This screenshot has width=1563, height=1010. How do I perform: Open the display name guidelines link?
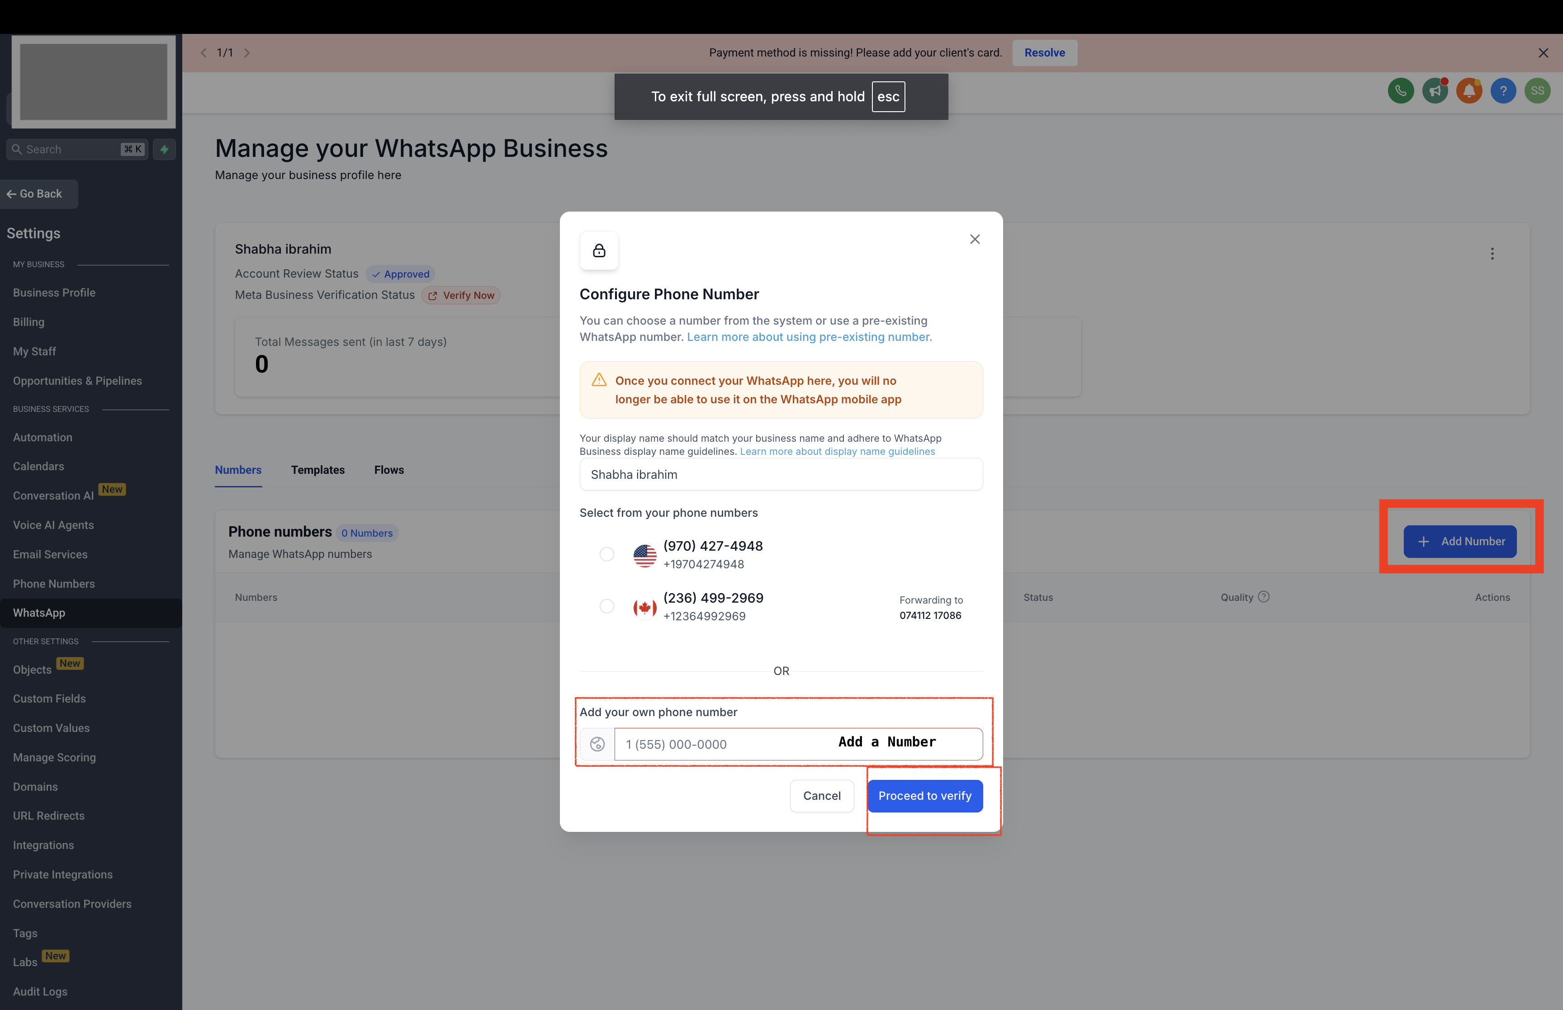point(837,451)
